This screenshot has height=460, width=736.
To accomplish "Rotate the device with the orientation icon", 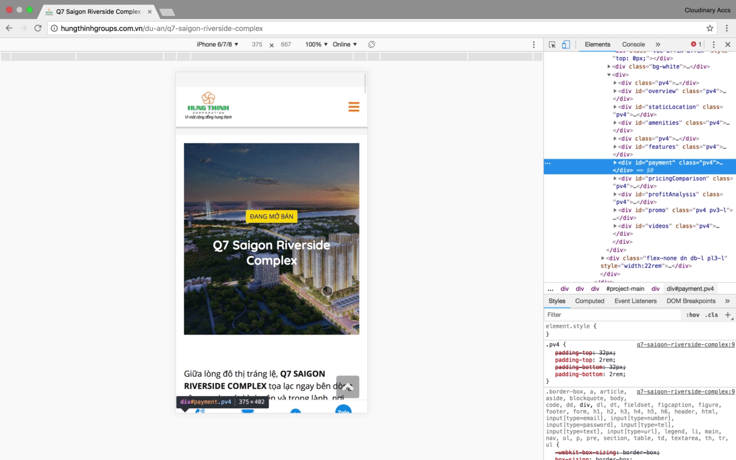I will [371, 44].
